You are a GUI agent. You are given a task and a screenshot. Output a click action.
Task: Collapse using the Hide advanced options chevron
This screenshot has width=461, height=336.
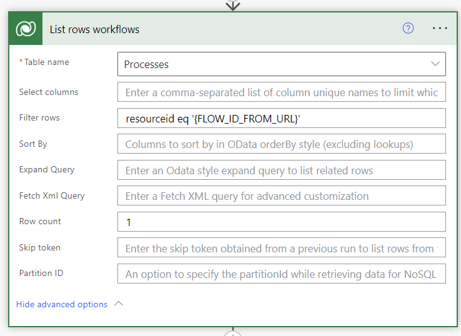pyautogui.click(x=119, y=304)
